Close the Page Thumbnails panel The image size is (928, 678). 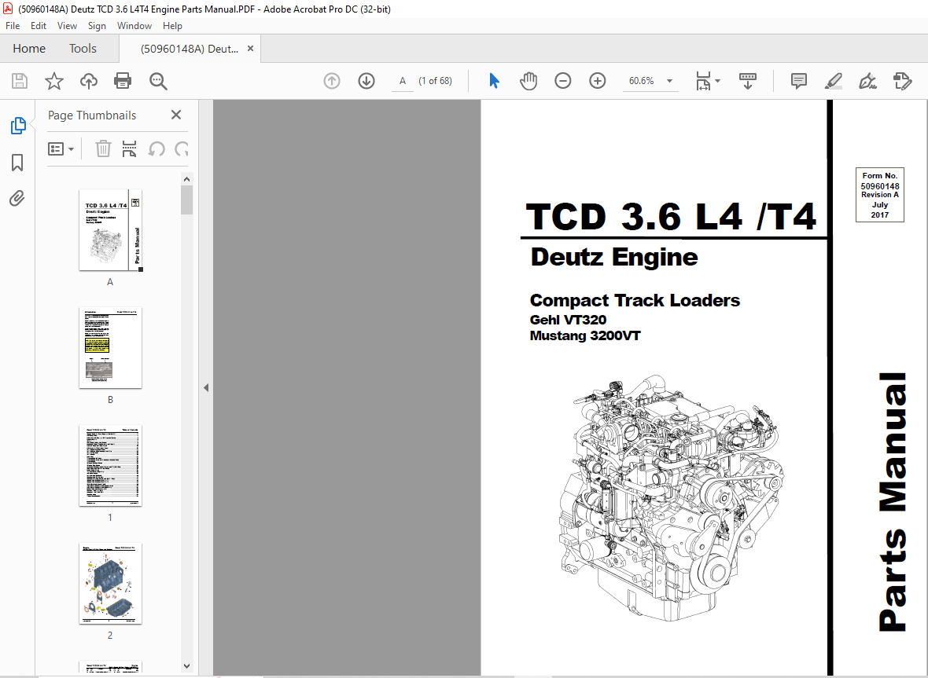click(x=176, y=115)
